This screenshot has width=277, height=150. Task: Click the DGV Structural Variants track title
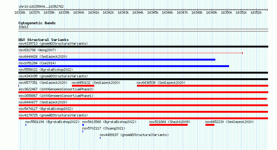(x=44, y=40)
